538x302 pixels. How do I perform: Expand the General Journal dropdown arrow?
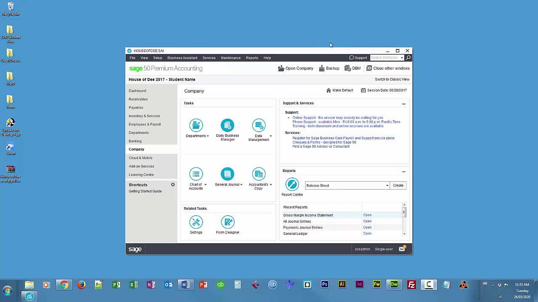point(241,185)
